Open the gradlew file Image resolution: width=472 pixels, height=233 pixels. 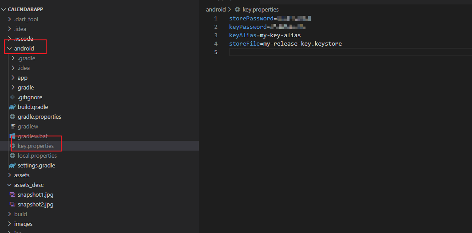(x=28, y=127)
